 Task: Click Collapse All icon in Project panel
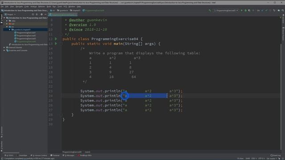[x=37, y=14]
